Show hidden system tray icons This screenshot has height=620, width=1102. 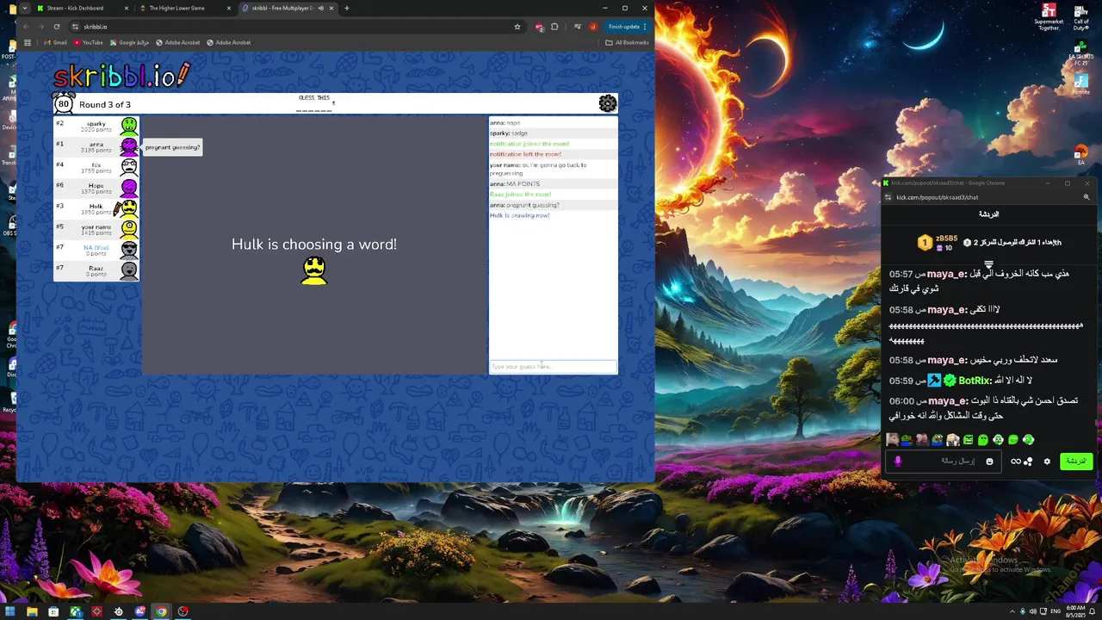(1012, 612)
